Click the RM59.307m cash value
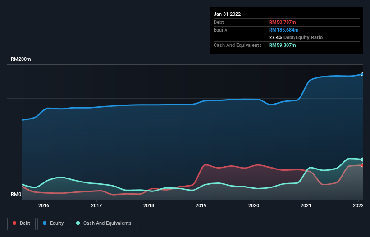This screenshot has width=370, height=237. pos(282,45)
